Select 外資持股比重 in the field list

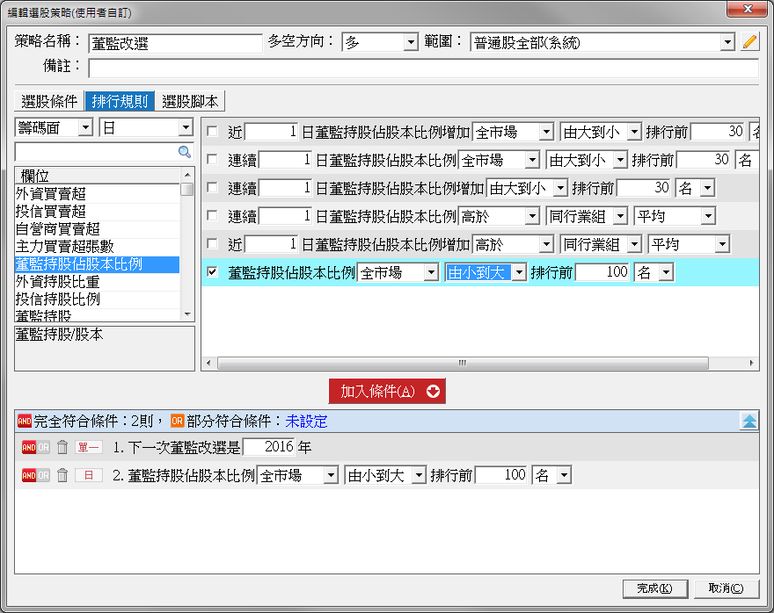57,281
